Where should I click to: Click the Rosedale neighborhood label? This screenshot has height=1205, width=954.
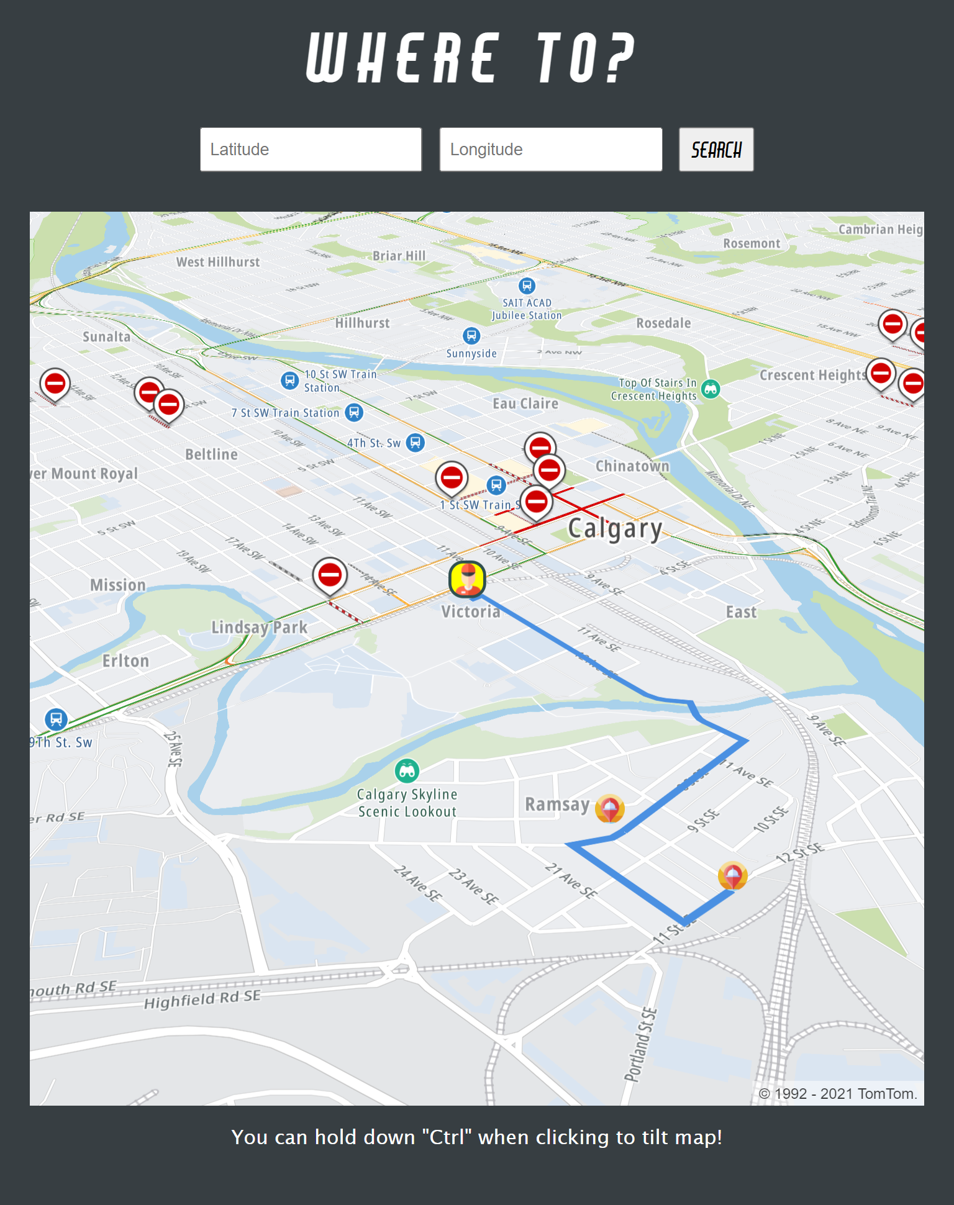coord(663,323)
